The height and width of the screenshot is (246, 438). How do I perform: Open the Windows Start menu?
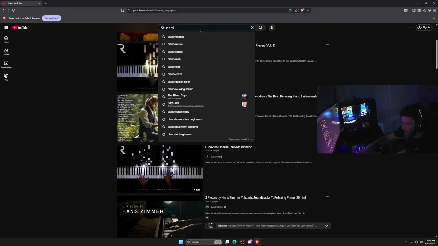pyautogui.click(x=181, y=242)
